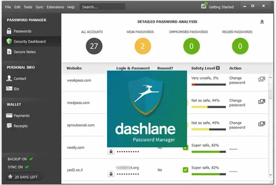
Task: Open the File menu
Action: [8, 7]
